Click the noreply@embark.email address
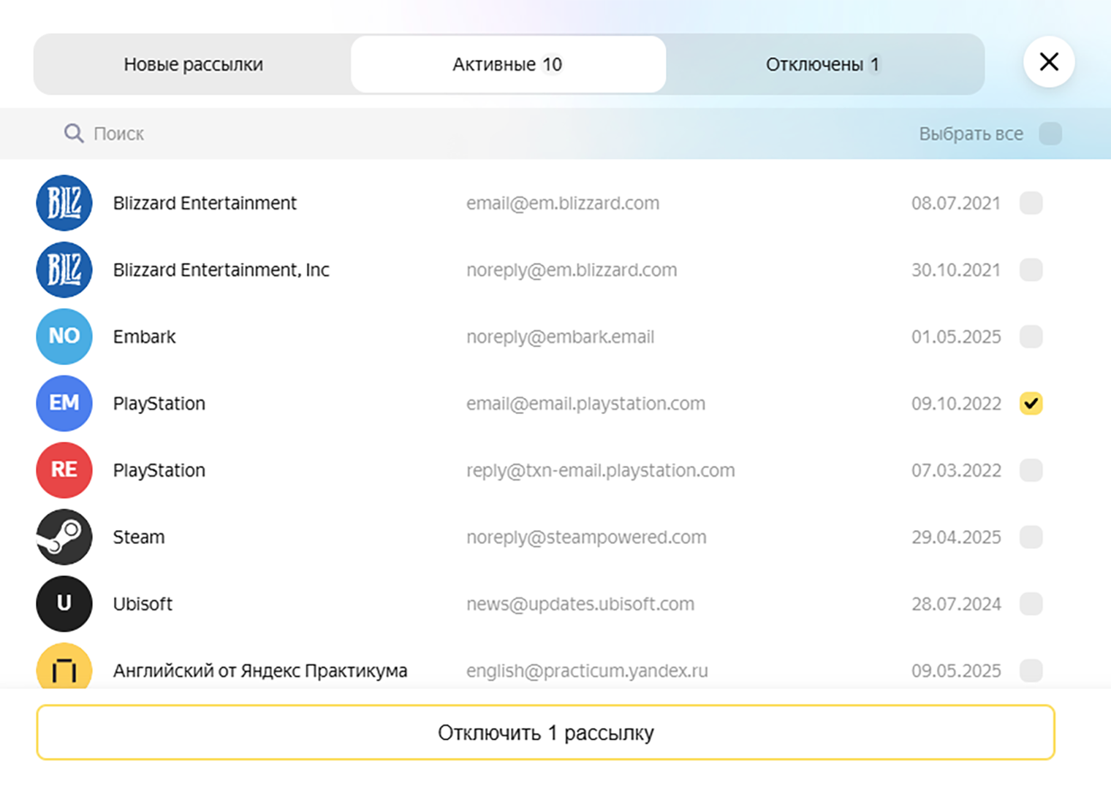This screenshot has height=812, width=1111. pyautogui.click(x=560, y=337)
